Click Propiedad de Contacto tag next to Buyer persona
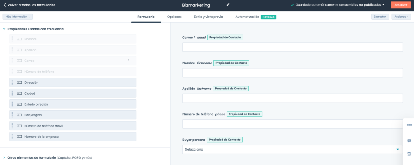The image size is (414, 165). click(225, 140)
